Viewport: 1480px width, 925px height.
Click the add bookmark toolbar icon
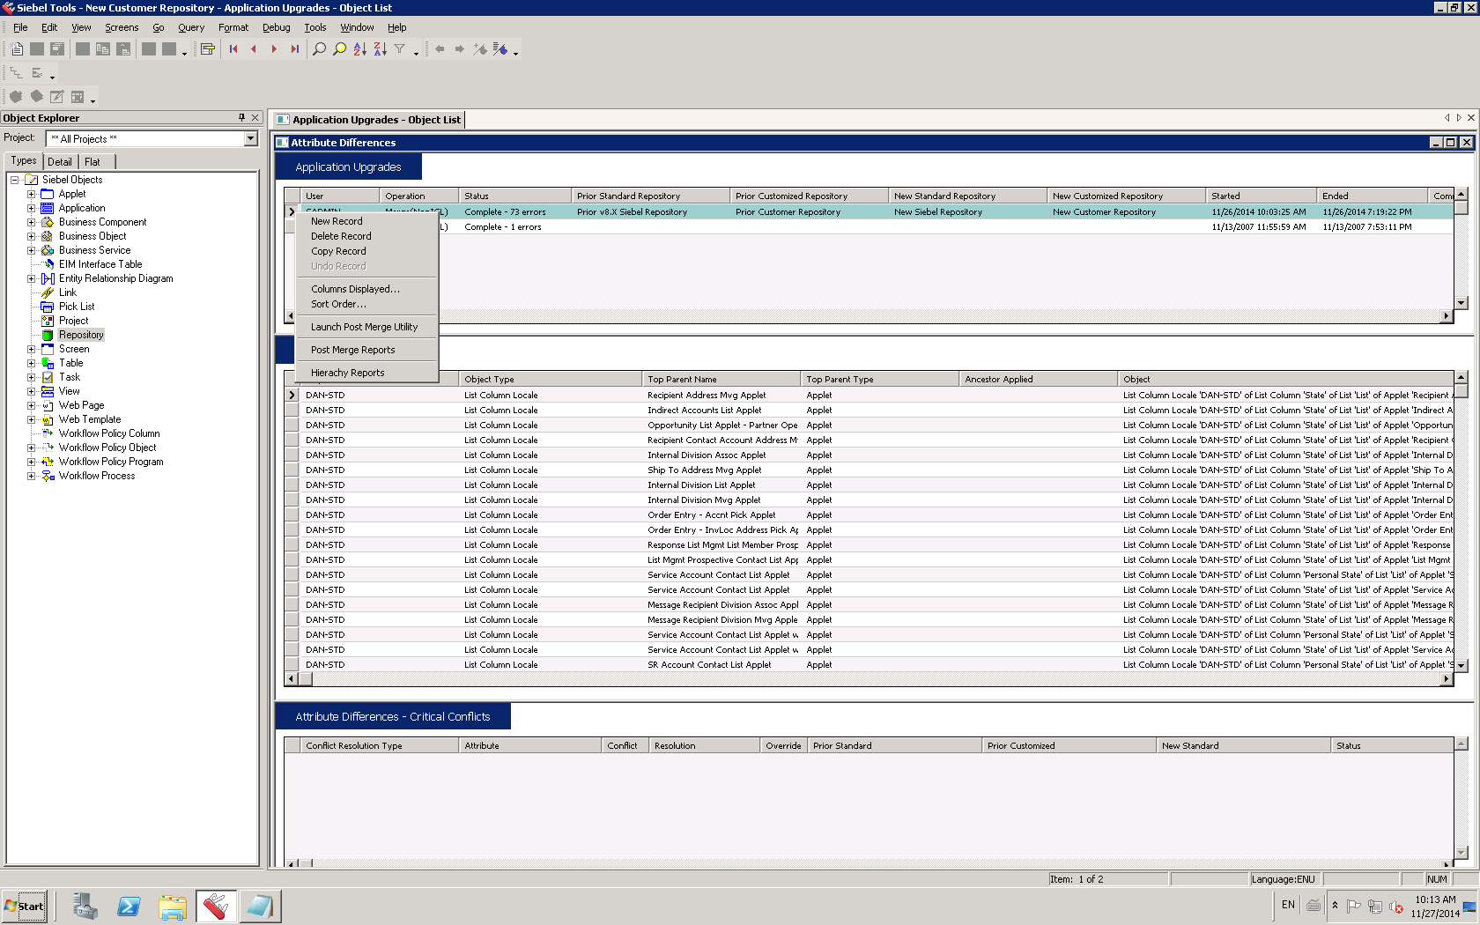(x=479, y=49)
